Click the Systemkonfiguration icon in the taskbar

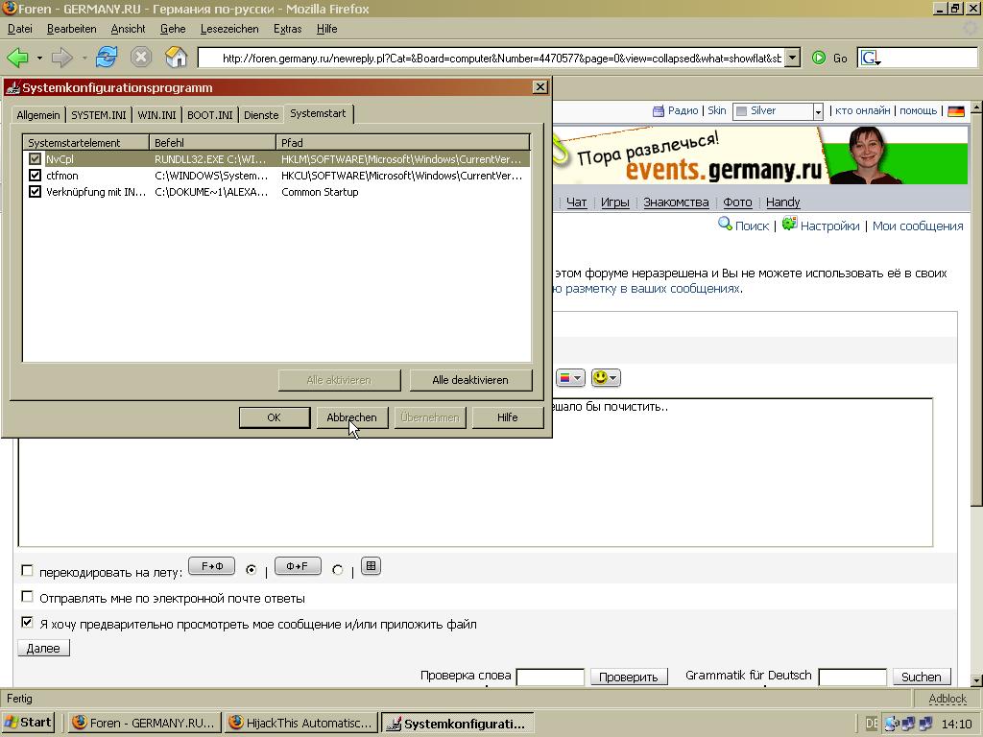pos(393,724)
